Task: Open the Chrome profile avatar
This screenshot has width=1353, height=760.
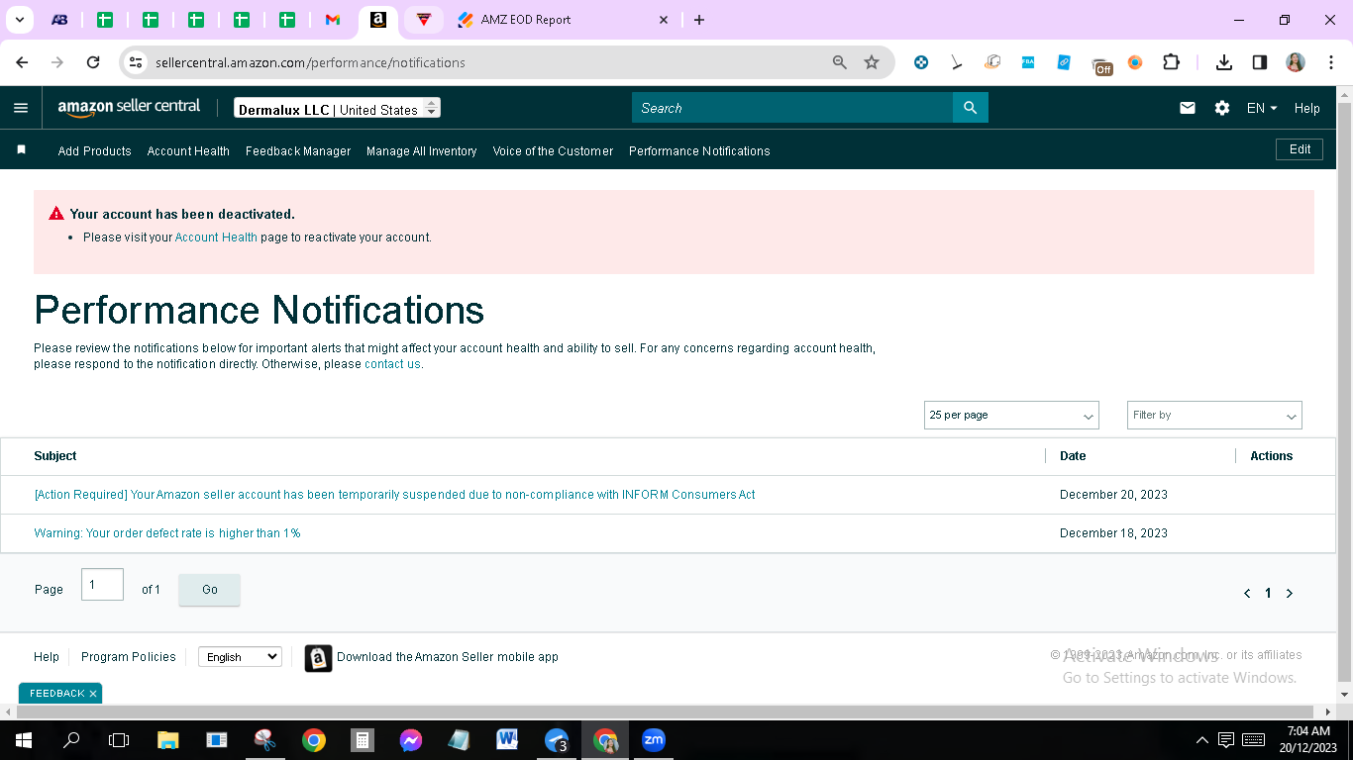Action: click(x=1296, y=62)
